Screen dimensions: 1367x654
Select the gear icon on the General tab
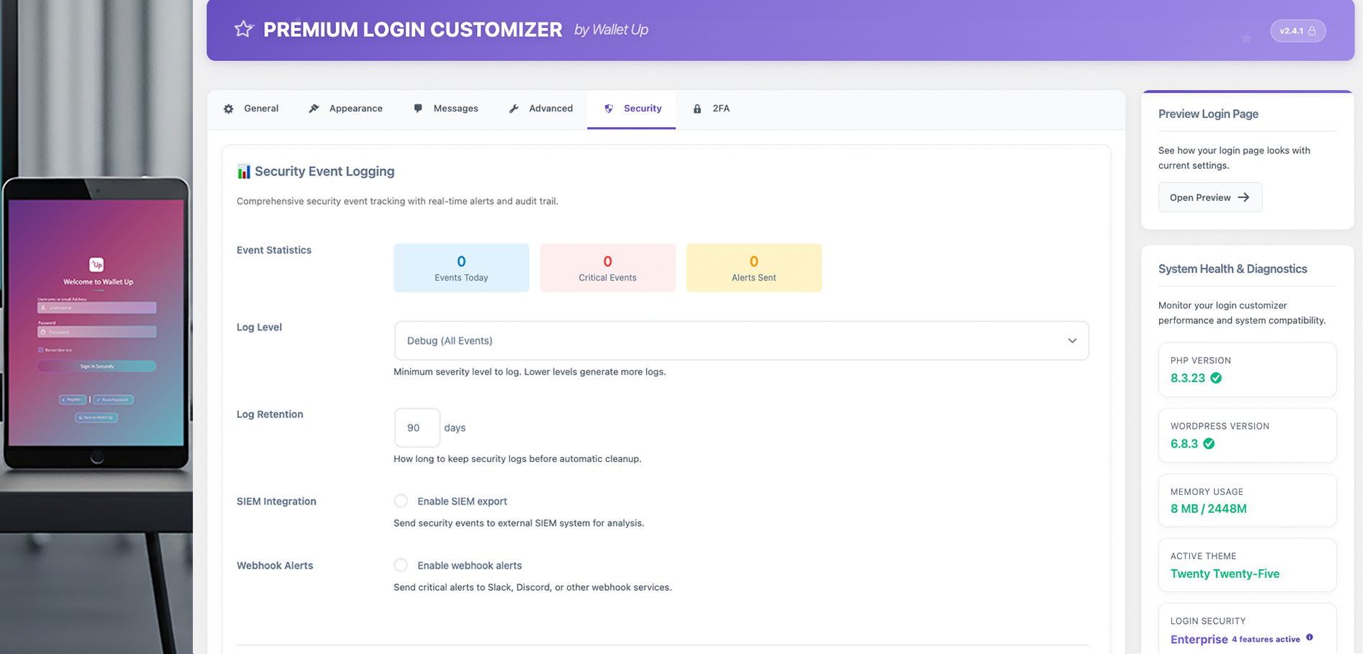[228, 108]
